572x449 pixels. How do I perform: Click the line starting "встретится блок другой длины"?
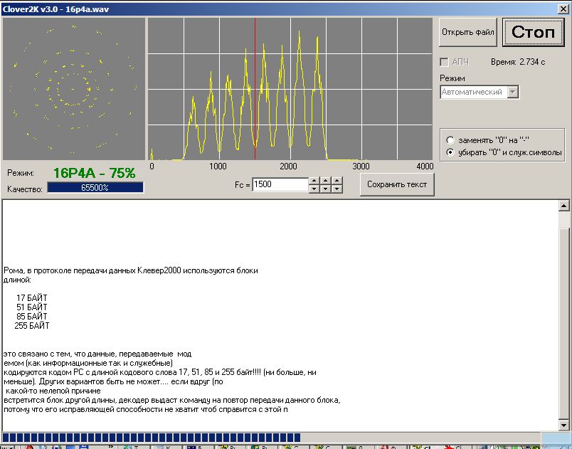[172, 400]
